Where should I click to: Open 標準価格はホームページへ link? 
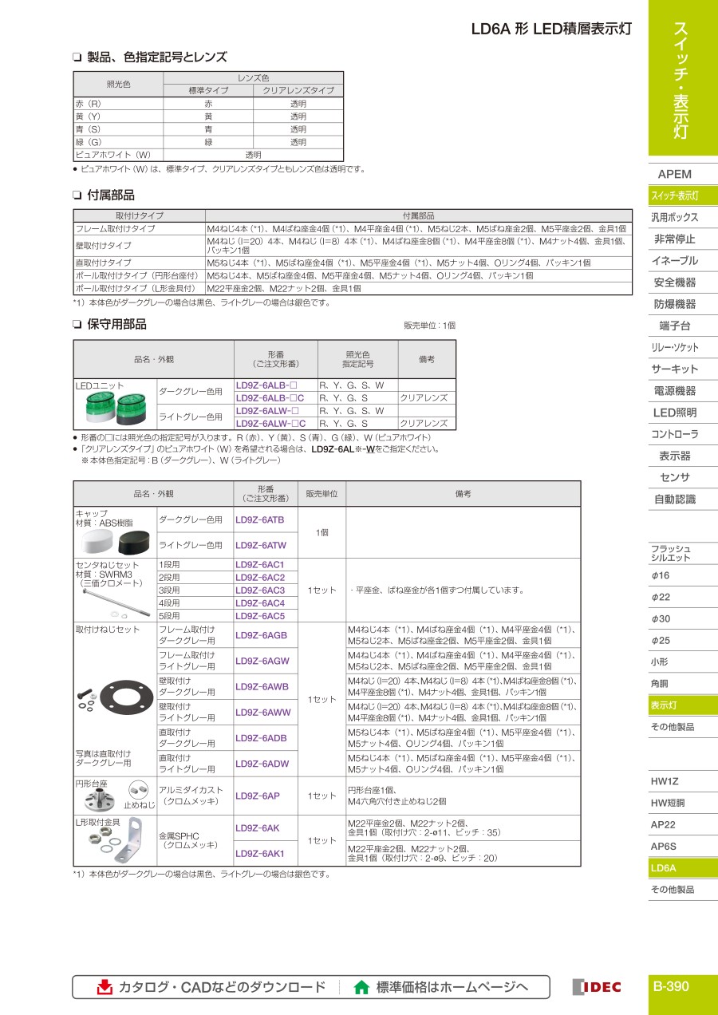pos(452,987)
